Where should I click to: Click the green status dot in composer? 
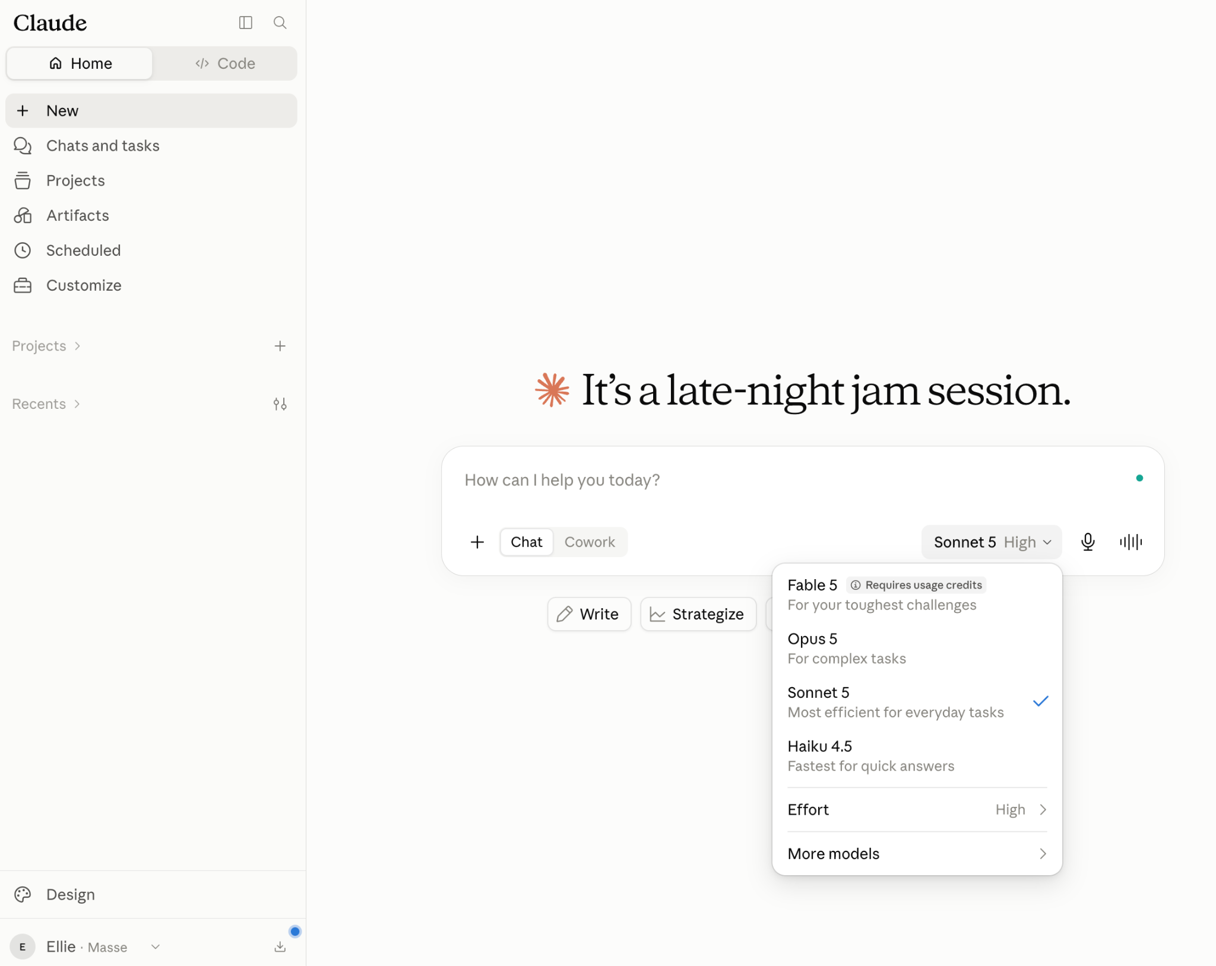pos(1139,478)
